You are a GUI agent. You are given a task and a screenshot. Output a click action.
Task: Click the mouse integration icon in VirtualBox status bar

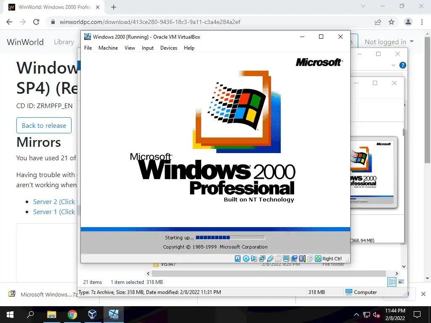(310, 259)
